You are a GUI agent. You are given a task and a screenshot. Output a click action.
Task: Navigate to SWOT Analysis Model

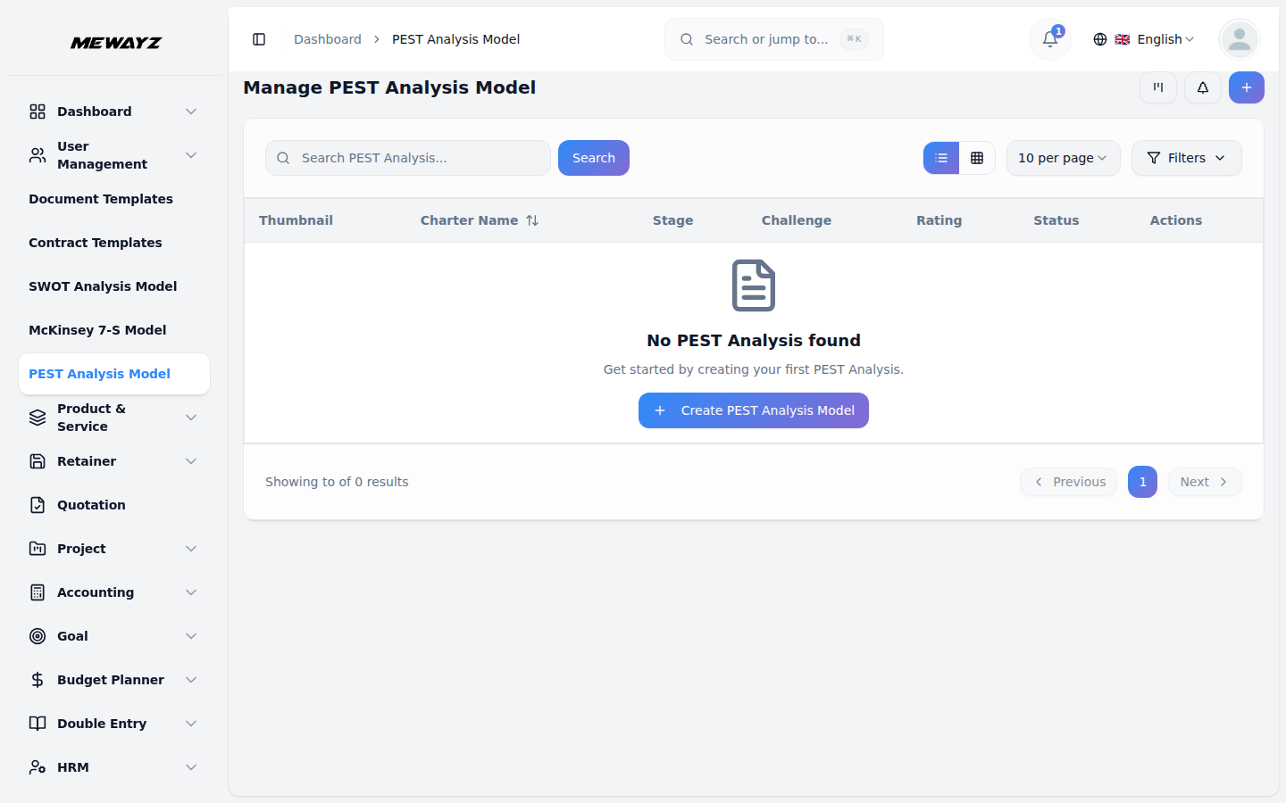(x=102, y=286)
